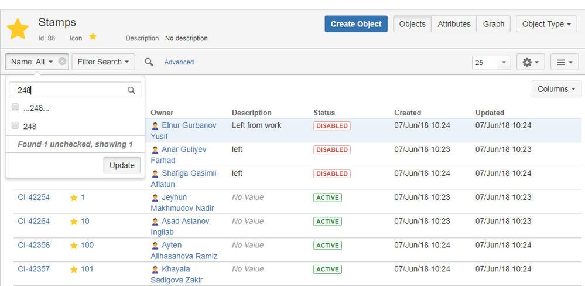Click the star icon in CI-42254 row

(74, 198)
